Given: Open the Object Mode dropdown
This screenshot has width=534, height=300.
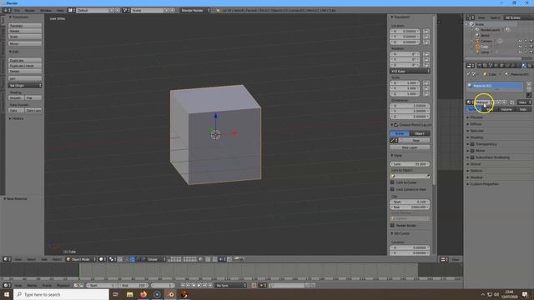Looking at the screenshot, I should (x=81, y=259).
